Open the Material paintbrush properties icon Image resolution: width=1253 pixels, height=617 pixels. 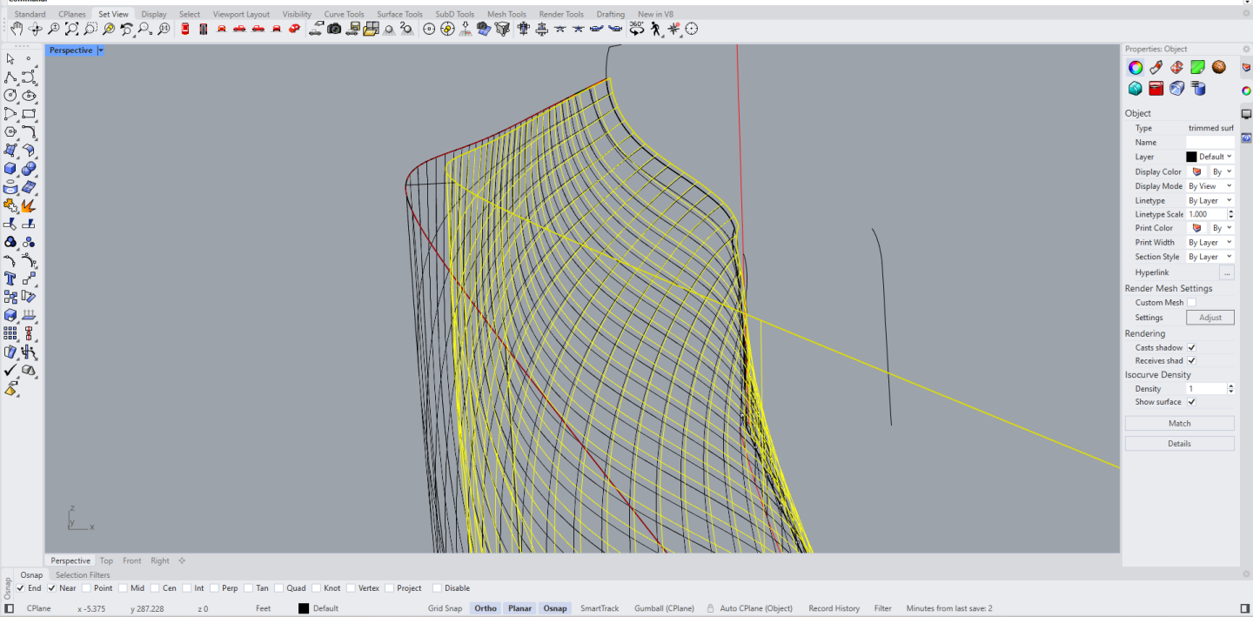(1156, 68)
